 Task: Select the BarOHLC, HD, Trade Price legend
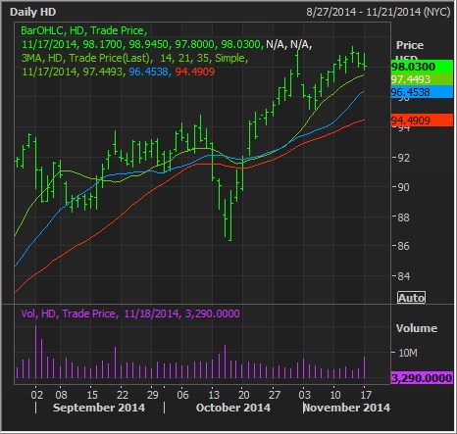pyautogui.click(x=84, y=30)
